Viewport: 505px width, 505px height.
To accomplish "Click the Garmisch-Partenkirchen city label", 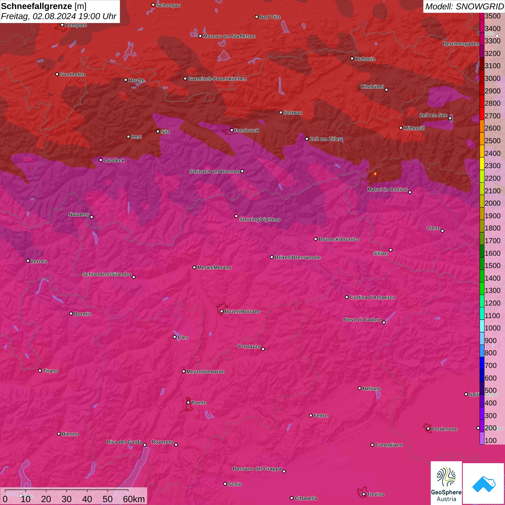I will [x=217, y=79].
